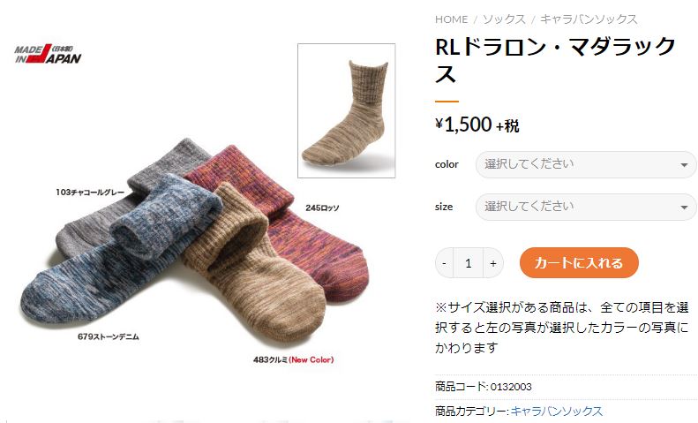698x423 pixels.
Task: Click the quantity input field
Action: [x=469, y=263]
